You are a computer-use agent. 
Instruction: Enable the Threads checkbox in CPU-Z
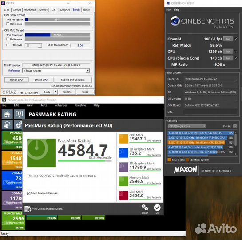pos(8,45)
